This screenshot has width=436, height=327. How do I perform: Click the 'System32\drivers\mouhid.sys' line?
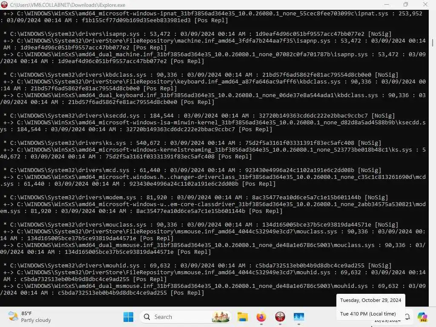(198, 266)
